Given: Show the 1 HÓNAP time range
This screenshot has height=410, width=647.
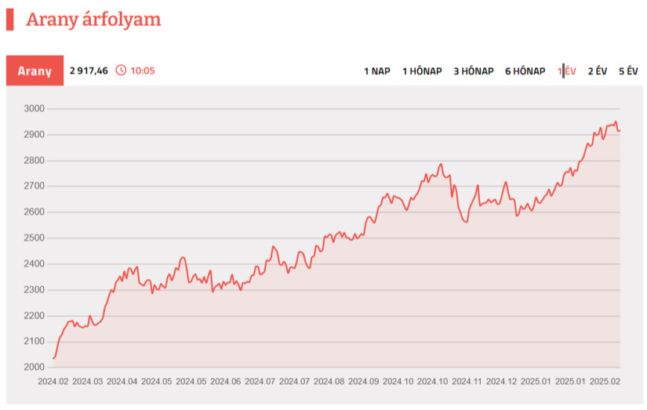Looking at the screenshot, I should [x=422, y=71].
